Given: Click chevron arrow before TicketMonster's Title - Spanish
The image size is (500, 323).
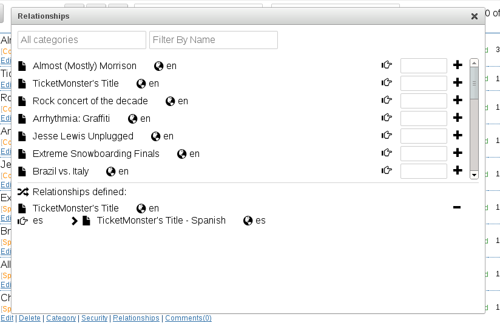Looking at the screenshot, I should tap(74, 221).
